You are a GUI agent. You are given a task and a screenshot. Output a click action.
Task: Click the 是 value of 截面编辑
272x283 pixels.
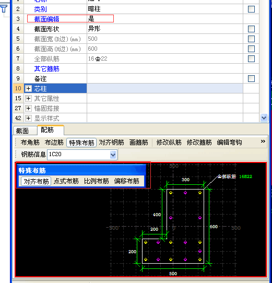(x=91, y=19)
